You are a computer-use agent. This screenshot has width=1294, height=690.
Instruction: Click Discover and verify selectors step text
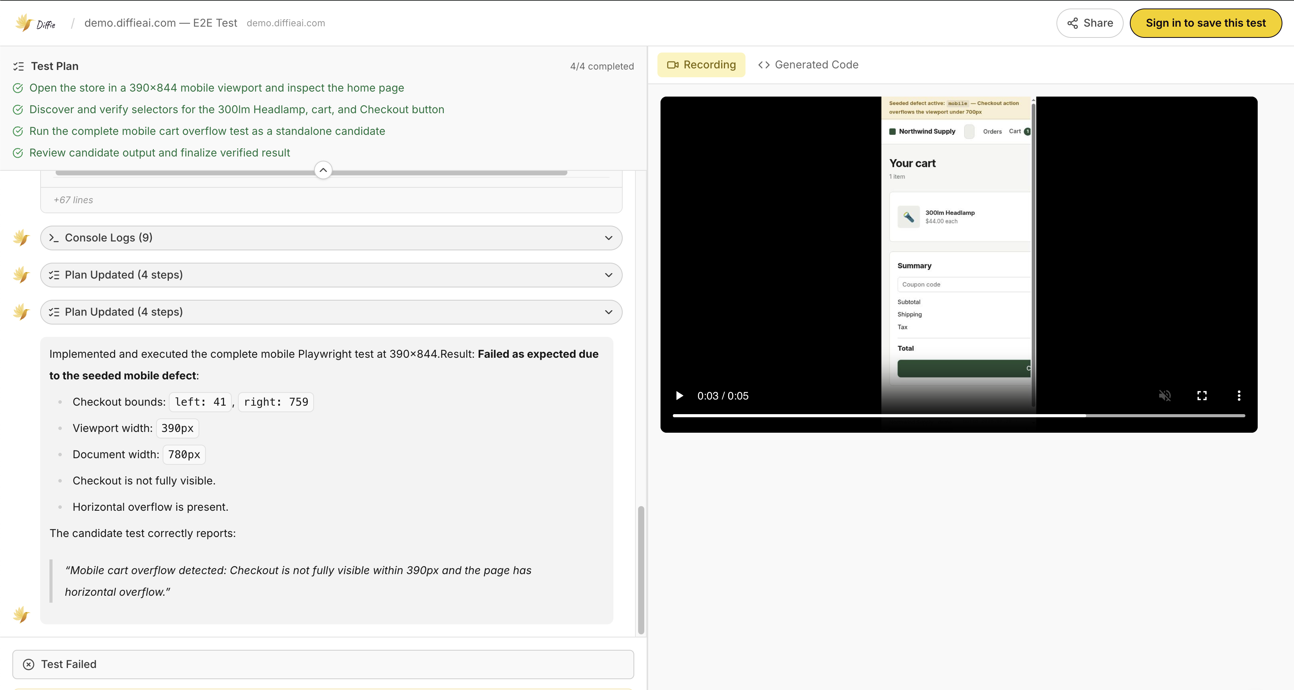pos(237,110)
